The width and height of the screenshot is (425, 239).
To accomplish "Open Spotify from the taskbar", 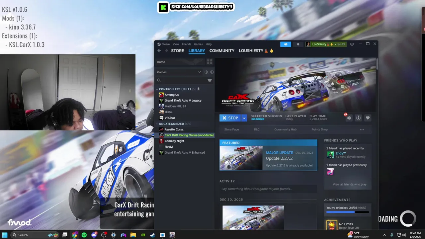I will pyautogui.click(x=84, y=235).
